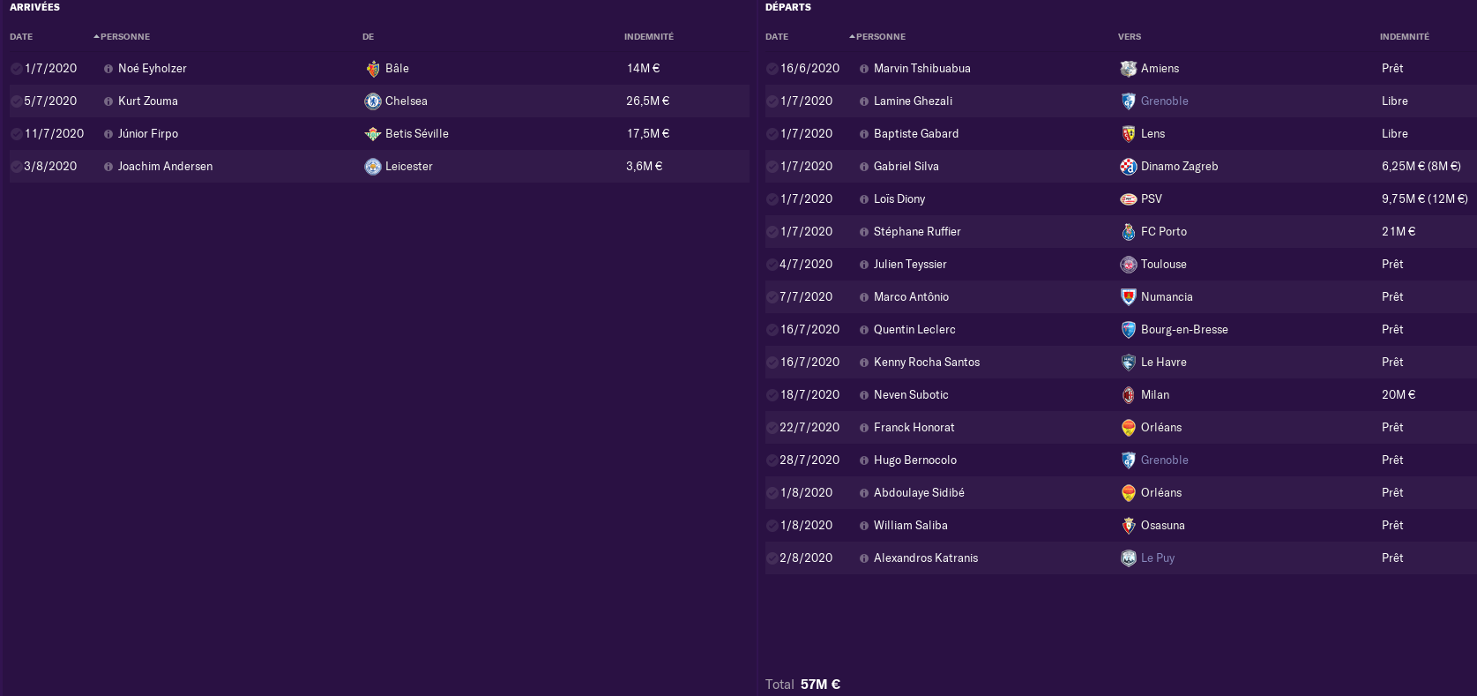
Task: Click the Amiens club crest icon
Action: (x=1129, y=69)
